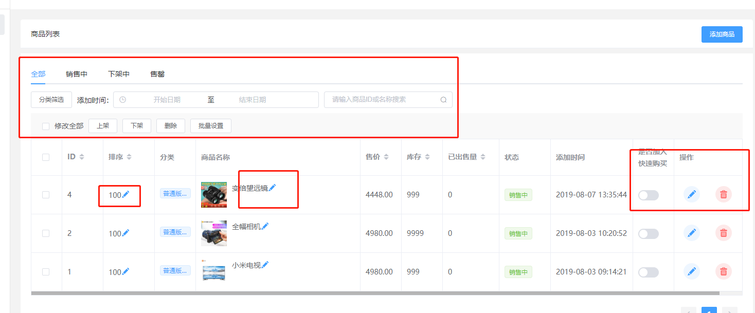Sort table by 已出售量 column arrows

point(483,157)
